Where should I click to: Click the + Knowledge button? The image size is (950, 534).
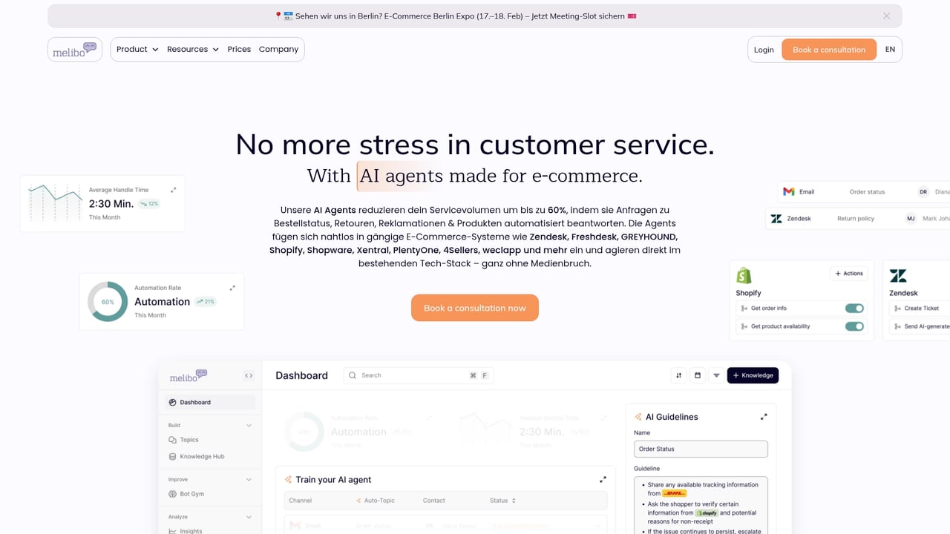click(x=753, y=375)
